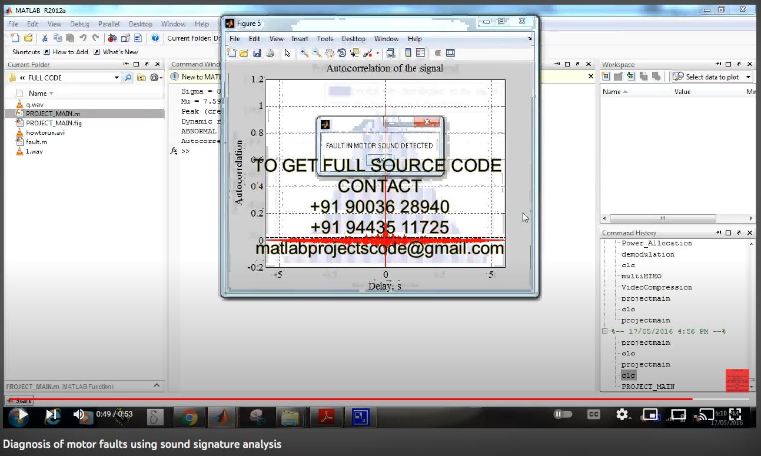The image size is (761, 456).
Task: Select the Zoom In tool in Figure 5
Action: [304, 53]
